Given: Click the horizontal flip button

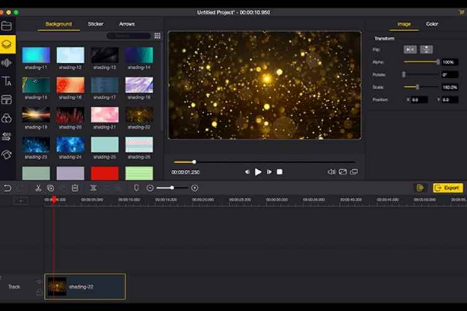Looking at the screenshot, I should pyautogui.click(x=410, y=49).
